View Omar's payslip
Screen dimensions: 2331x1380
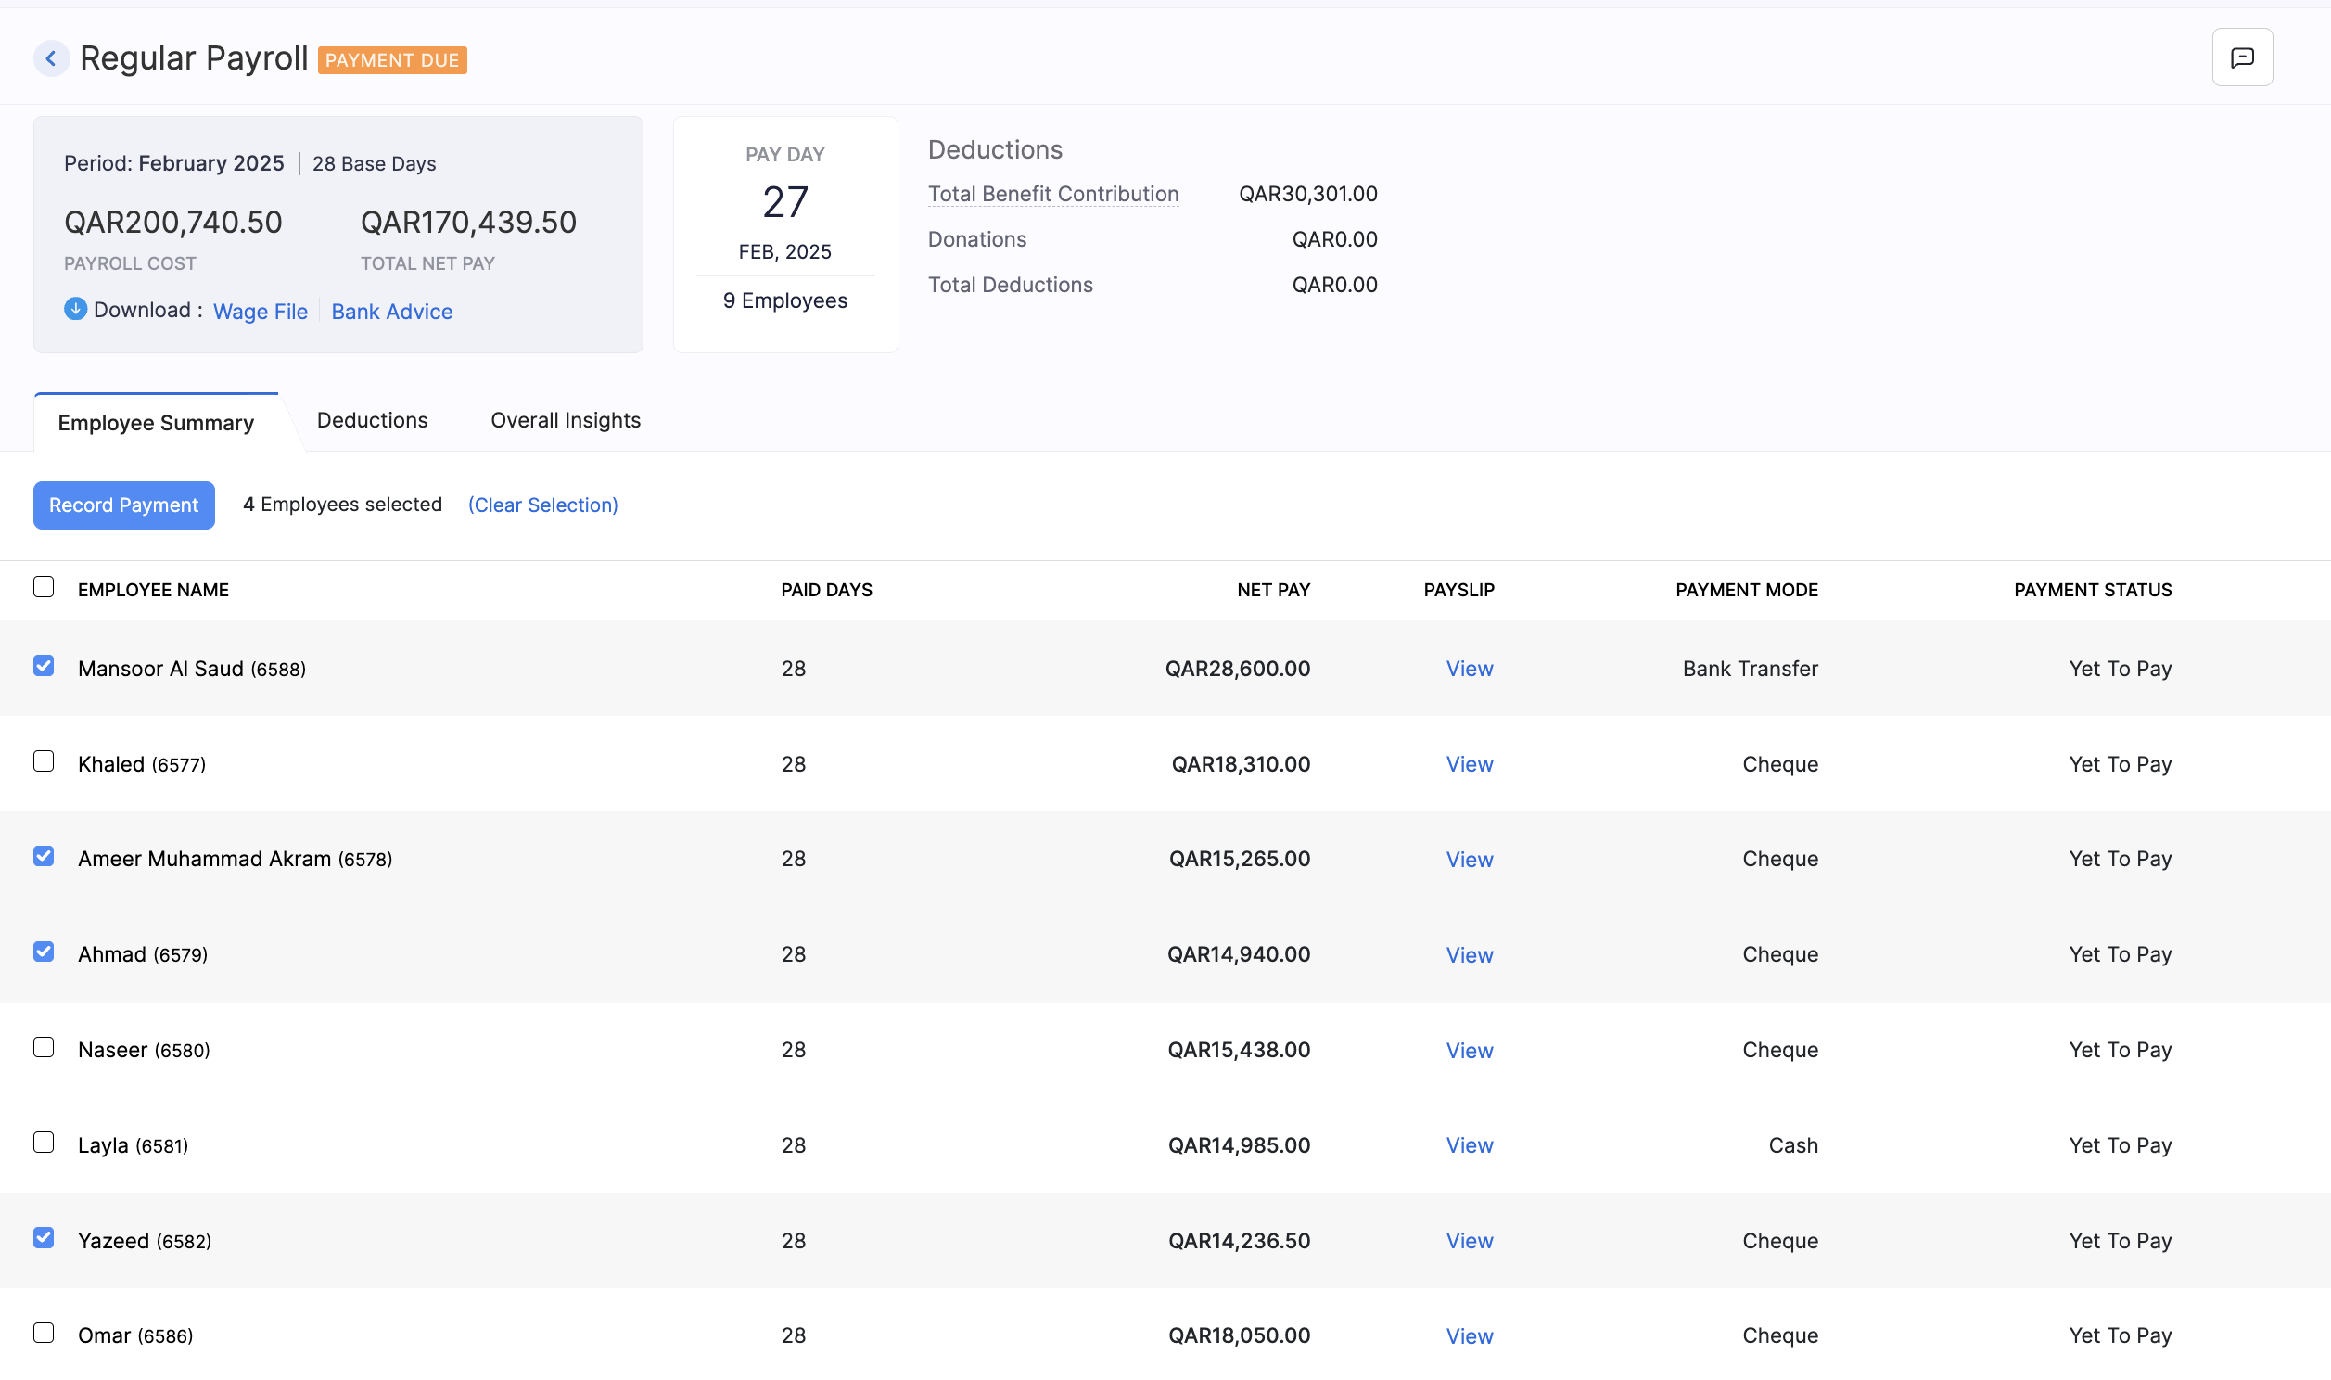pos(1469,1335)
